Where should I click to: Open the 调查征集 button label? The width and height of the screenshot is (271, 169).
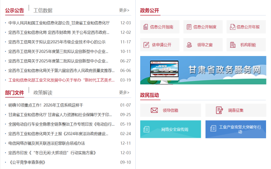236,110
